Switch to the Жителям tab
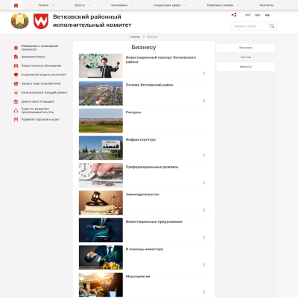The height and width of the screenshot is (298, 298). coord(246,48)
